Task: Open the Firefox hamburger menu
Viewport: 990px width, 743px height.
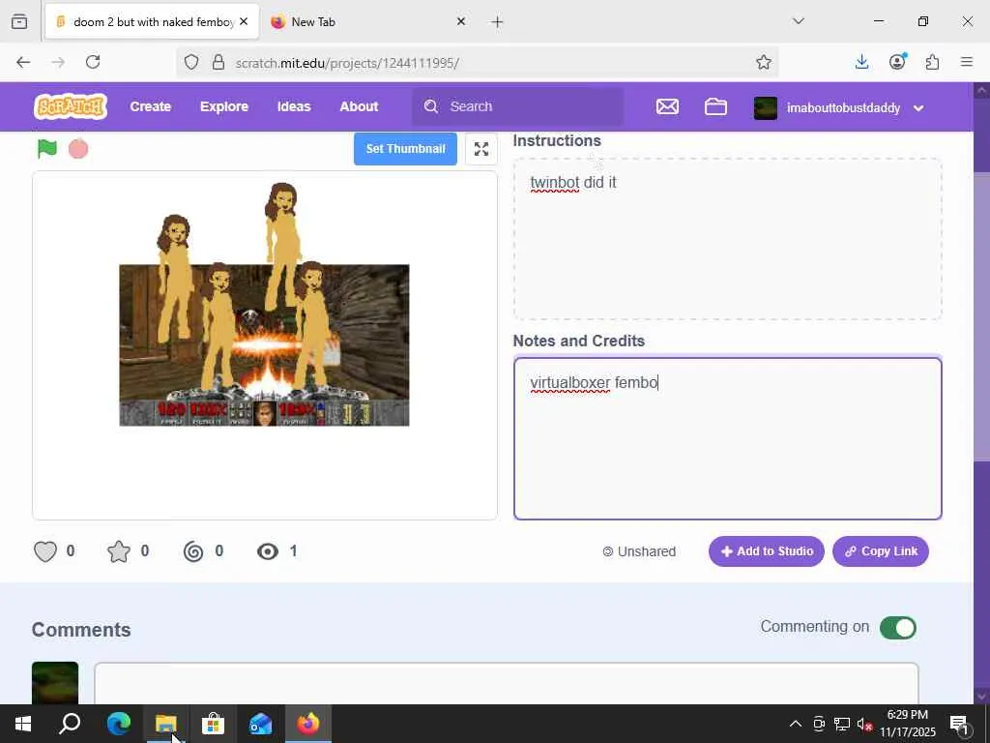Action: click(x=967, y=62)
